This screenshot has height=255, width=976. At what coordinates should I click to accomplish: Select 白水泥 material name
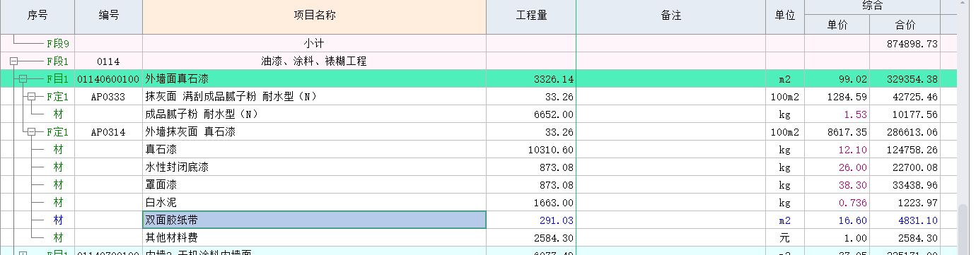click(315, 202)
